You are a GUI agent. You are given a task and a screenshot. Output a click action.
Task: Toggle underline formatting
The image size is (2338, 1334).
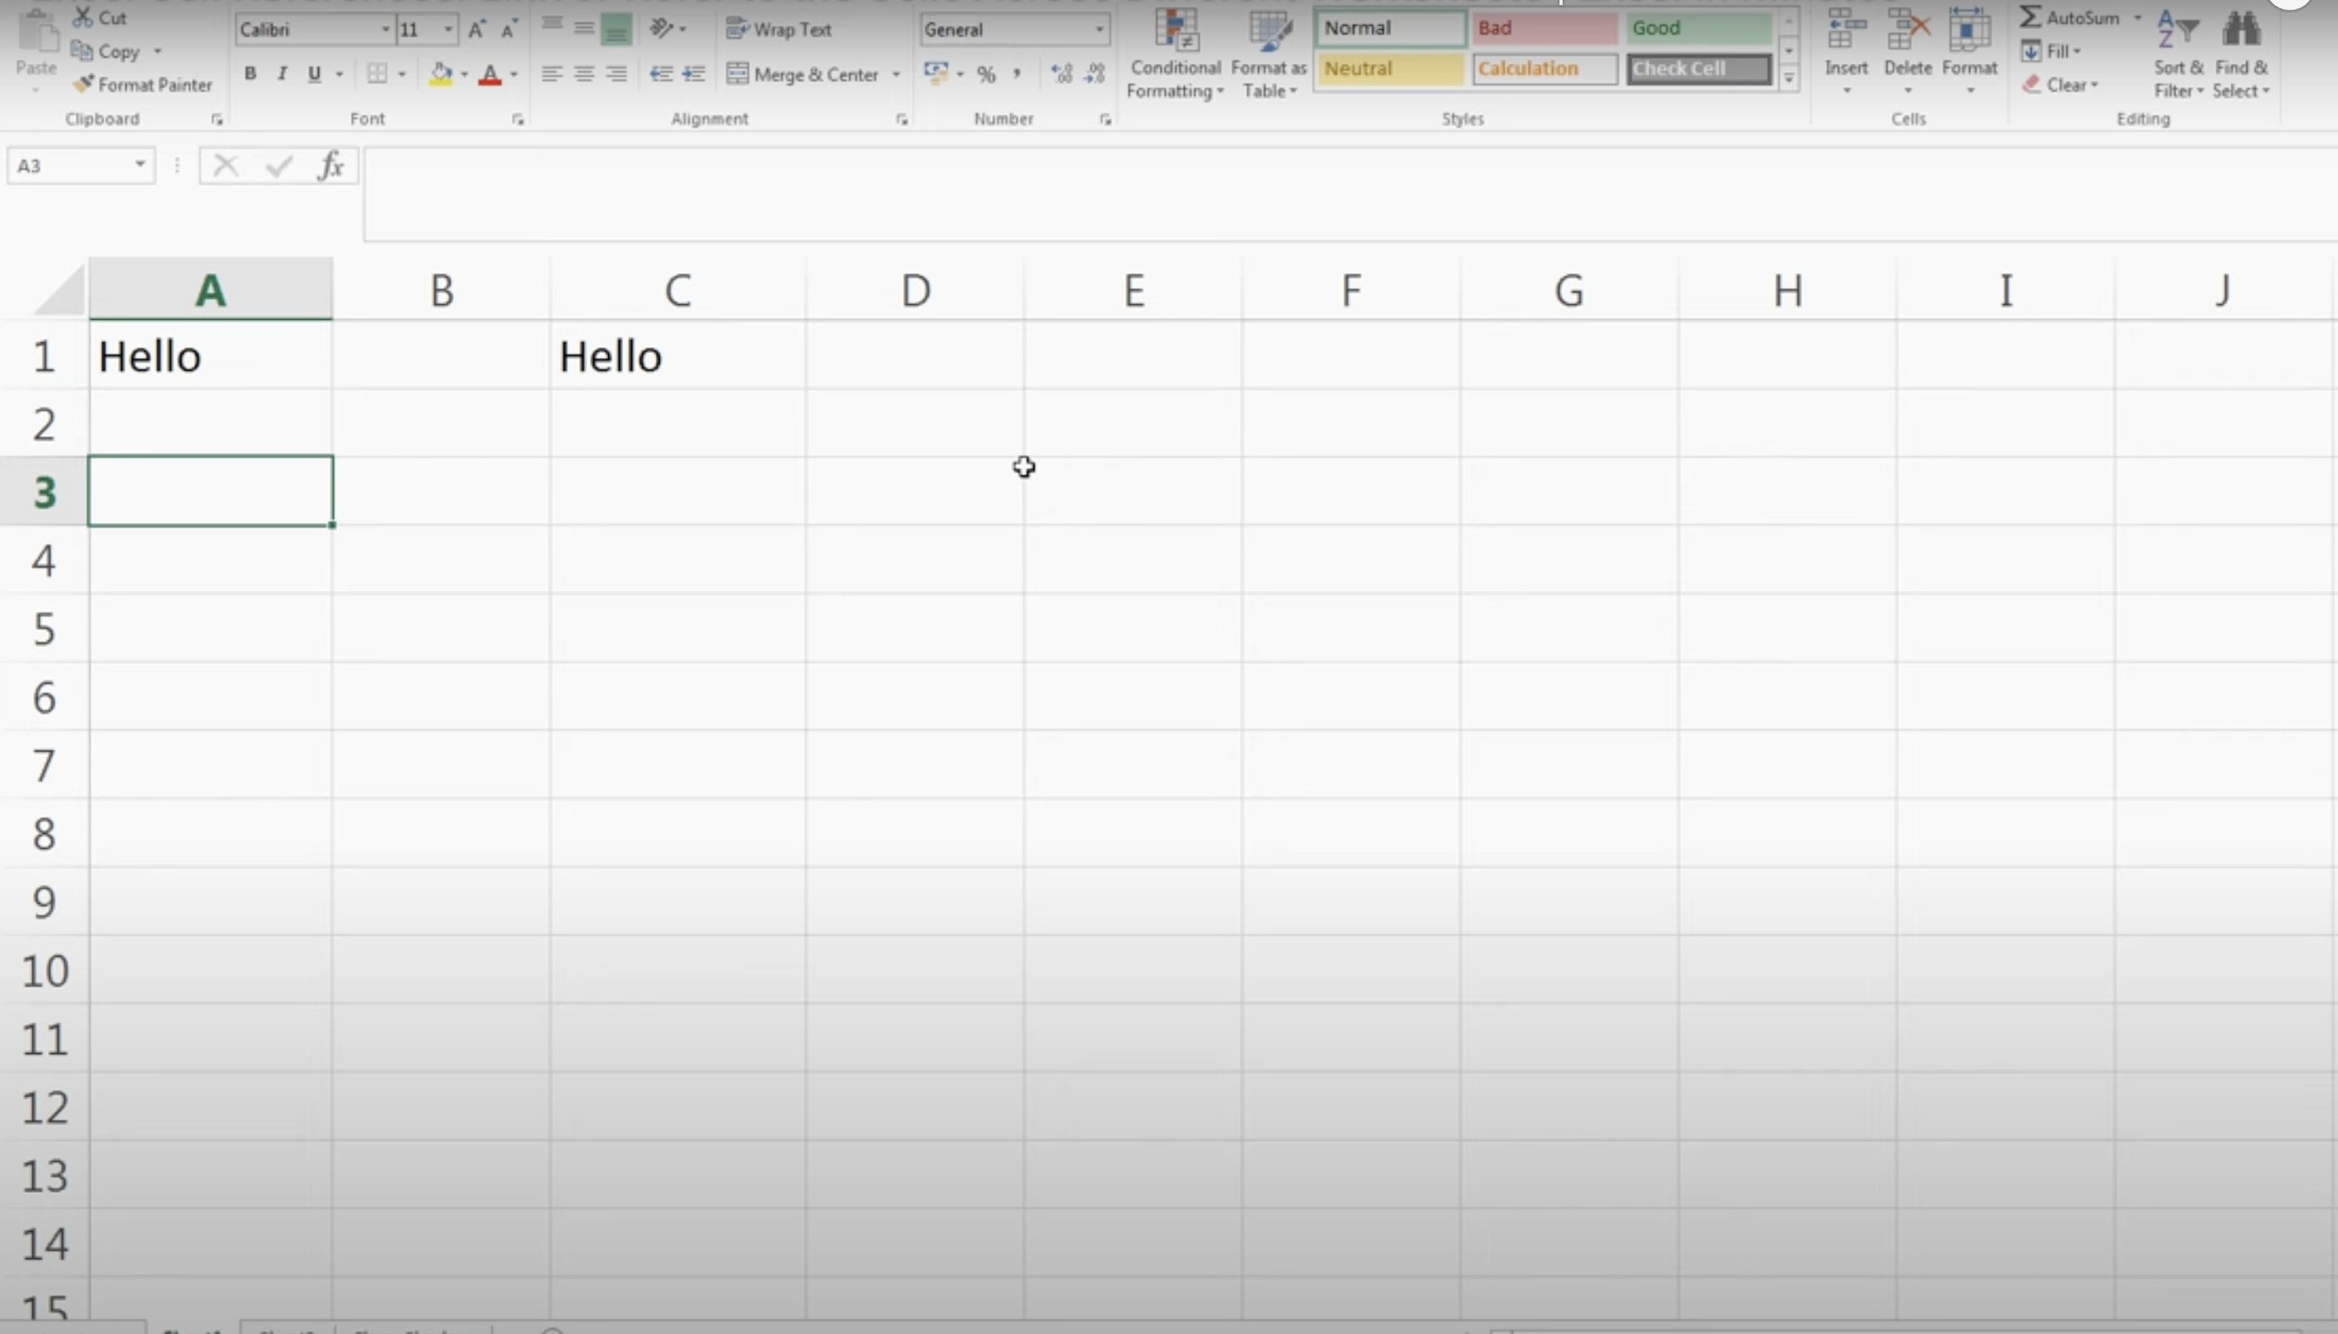(x=314, y=73)
